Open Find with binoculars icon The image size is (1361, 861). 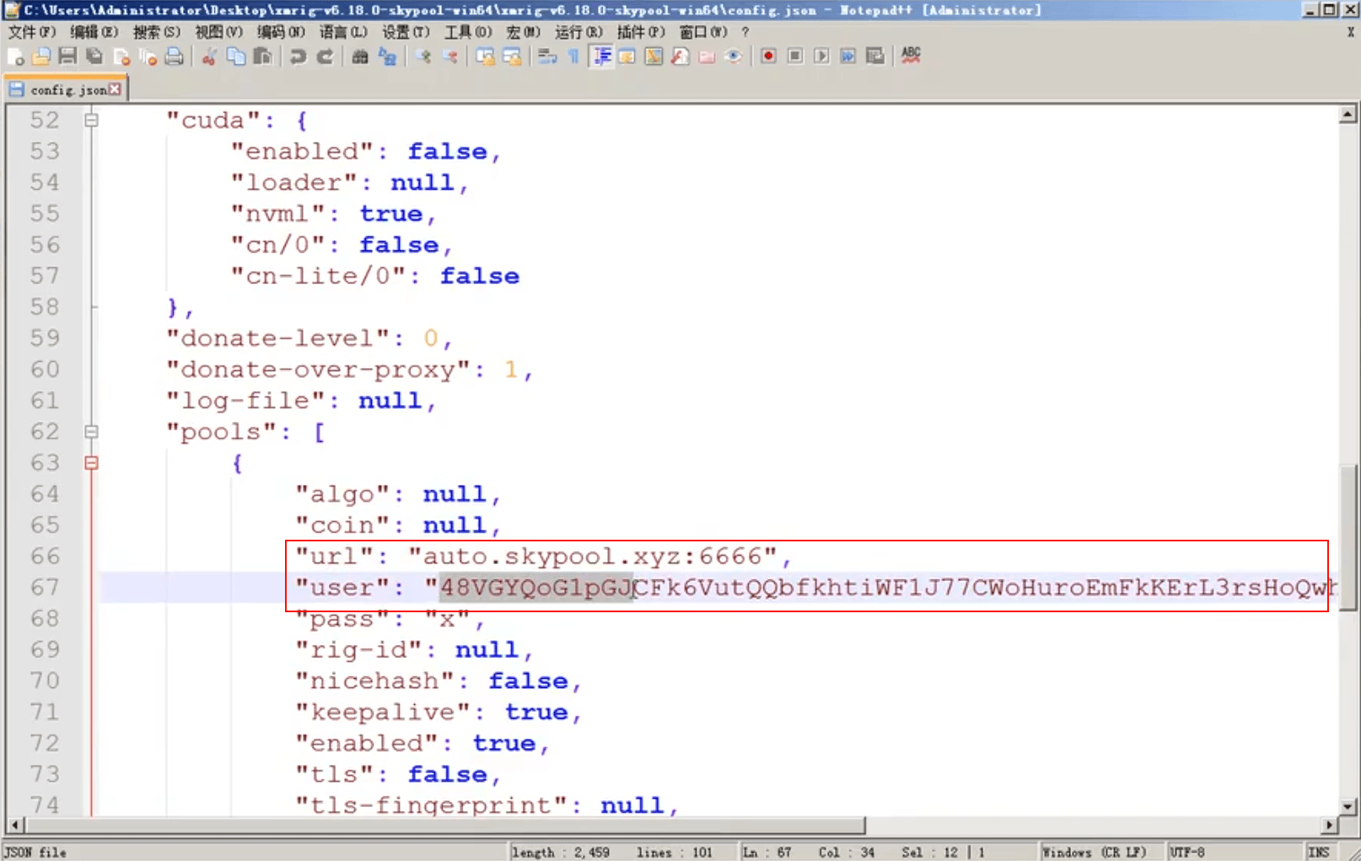click(x=361, y=57)
